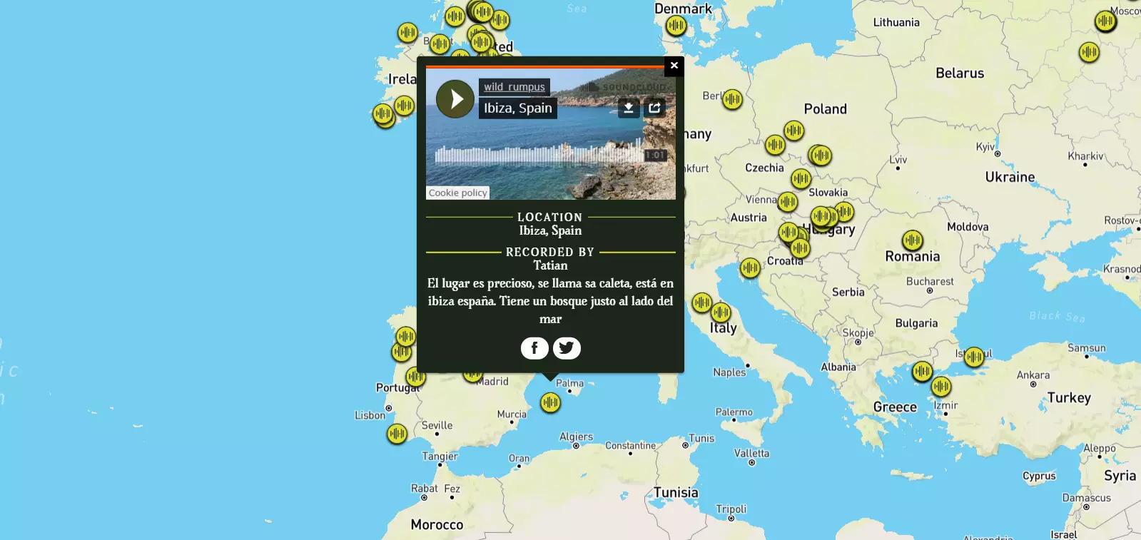
Task: Select the Ankara city label
Action: (x=1033, y=375)
